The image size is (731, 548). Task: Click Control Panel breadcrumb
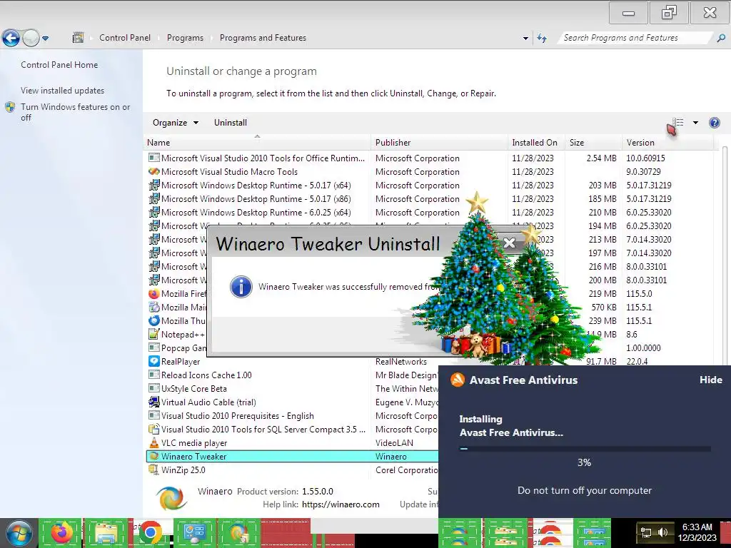pyautogui.click(x=125, y=38)
